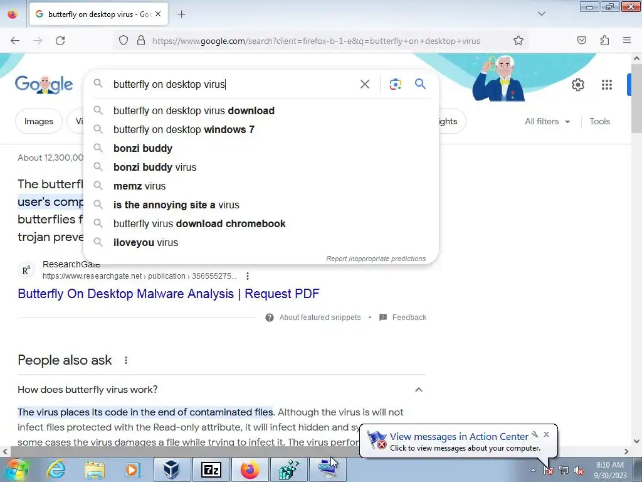This screenshot has width=642, height=482.
Task: Click in the Google search text field
Action: tap(231, 84)
